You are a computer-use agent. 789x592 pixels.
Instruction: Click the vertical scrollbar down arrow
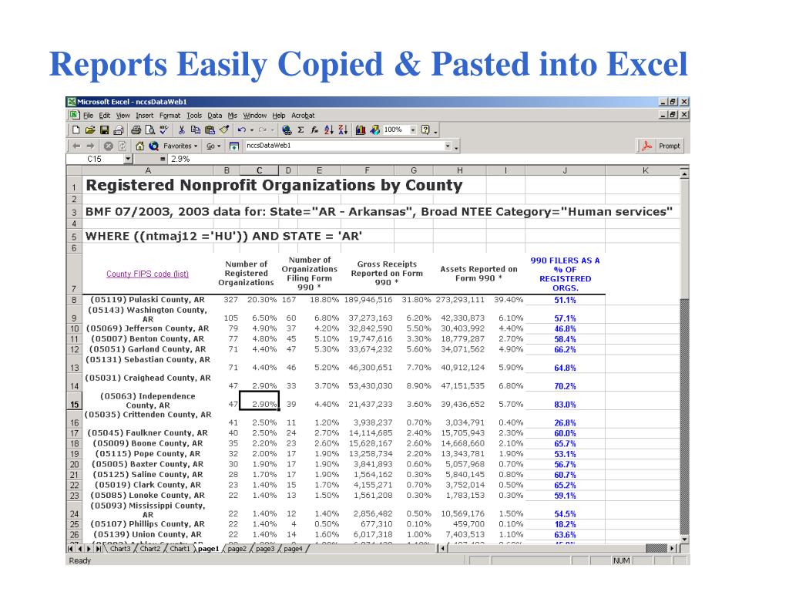(x=684, y=539)
